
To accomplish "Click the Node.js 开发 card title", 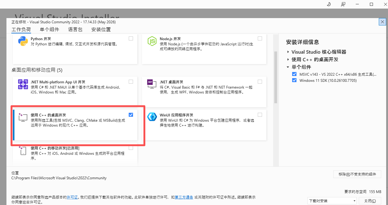I will click(170, 39).
